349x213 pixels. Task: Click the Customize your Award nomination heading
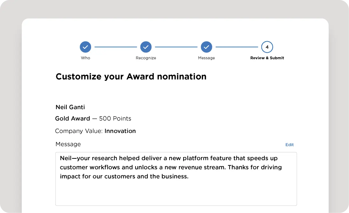point(131,76)
